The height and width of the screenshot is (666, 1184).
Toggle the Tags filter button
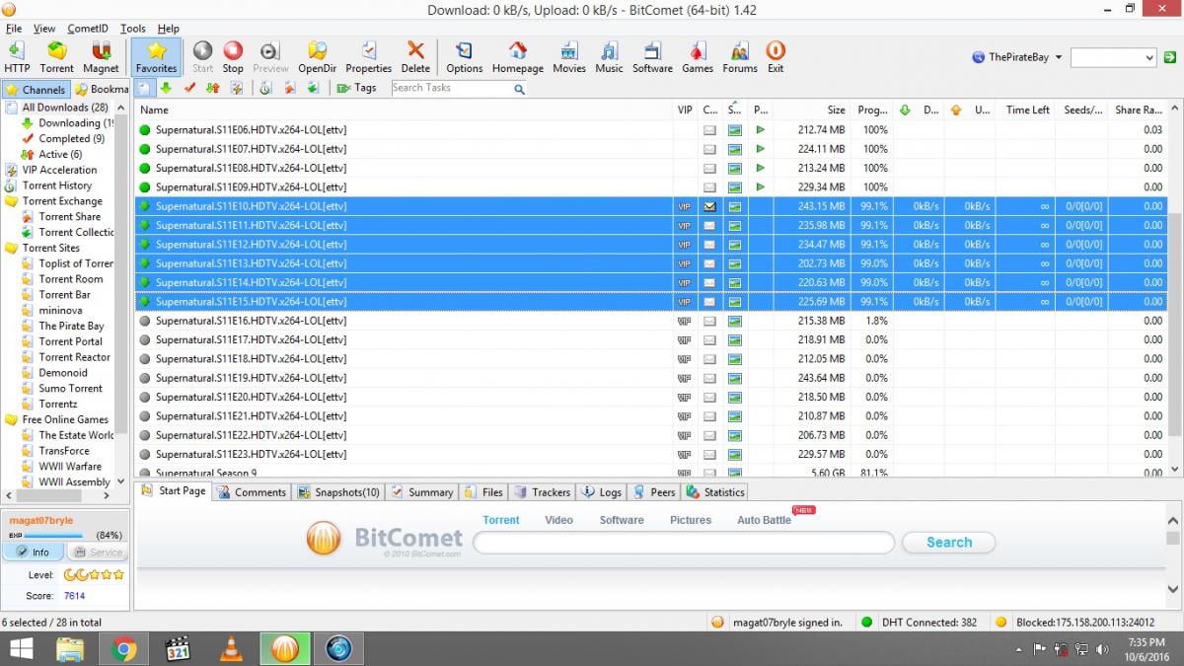[x=357, y=88]
